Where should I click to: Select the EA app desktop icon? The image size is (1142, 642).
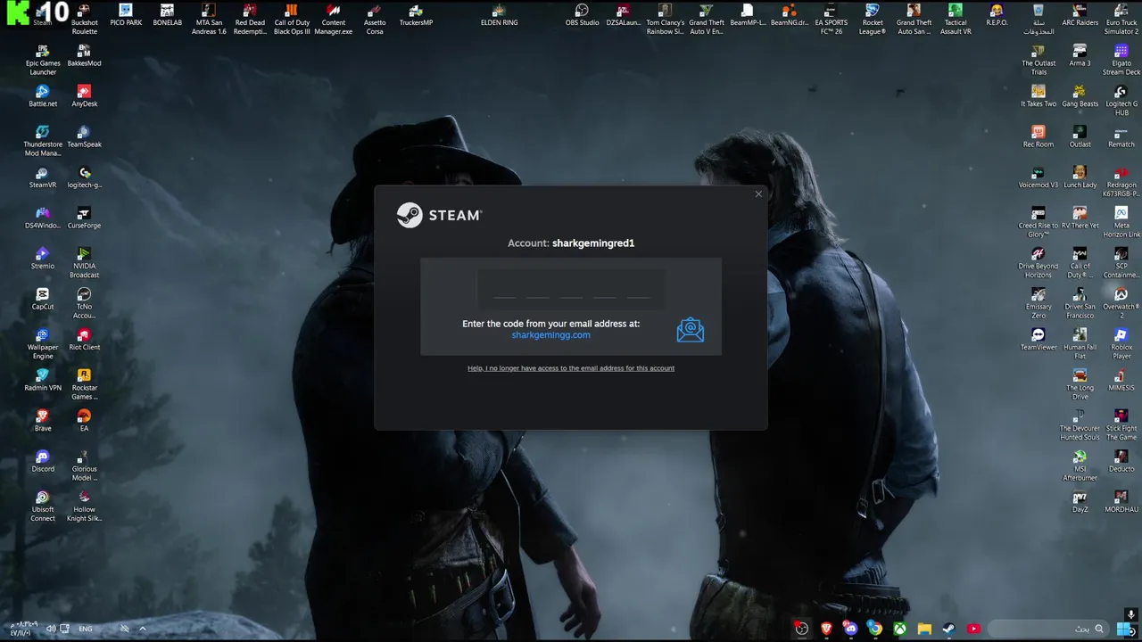(x=84, y=420)
